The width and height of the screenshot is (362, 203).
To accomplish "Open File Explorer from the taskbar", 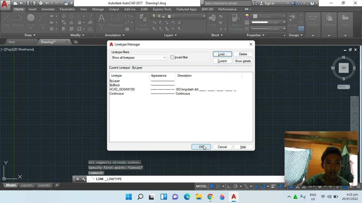I will 199,197.
